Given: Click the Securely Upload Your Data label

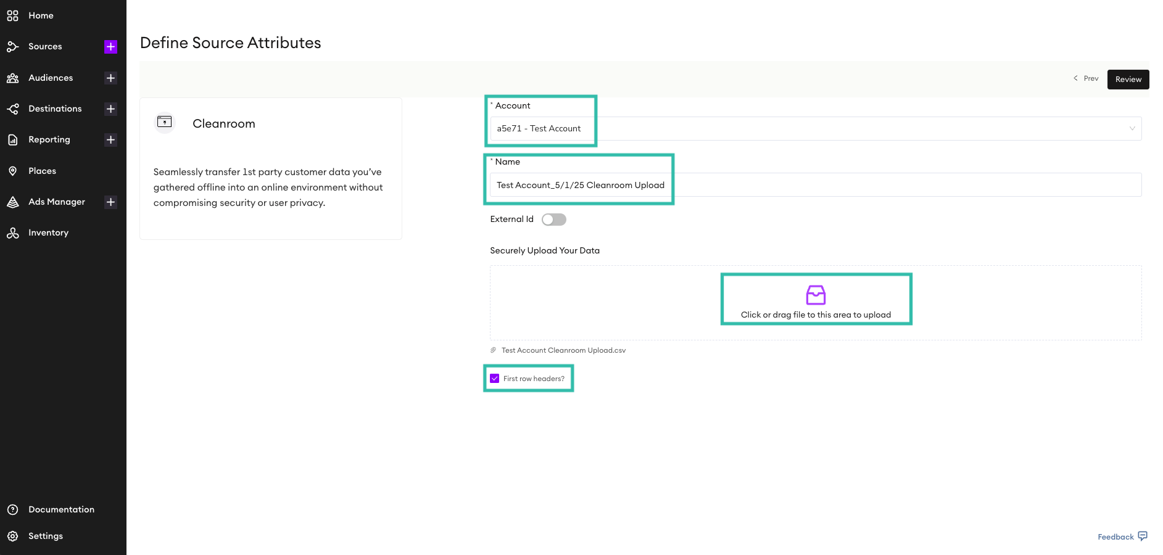Looking at the screenshot, I should click(545, 250).
